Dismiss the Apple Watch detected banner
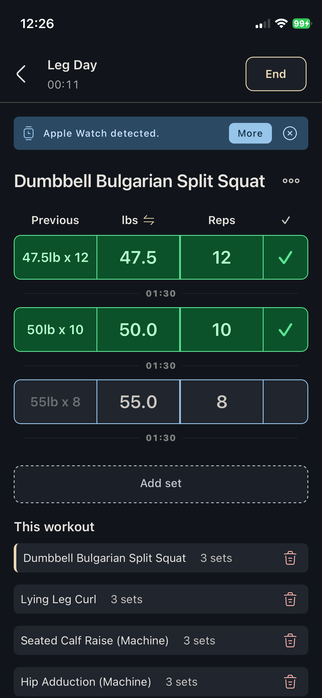This screenshot has width=322, height=698. 290,133
